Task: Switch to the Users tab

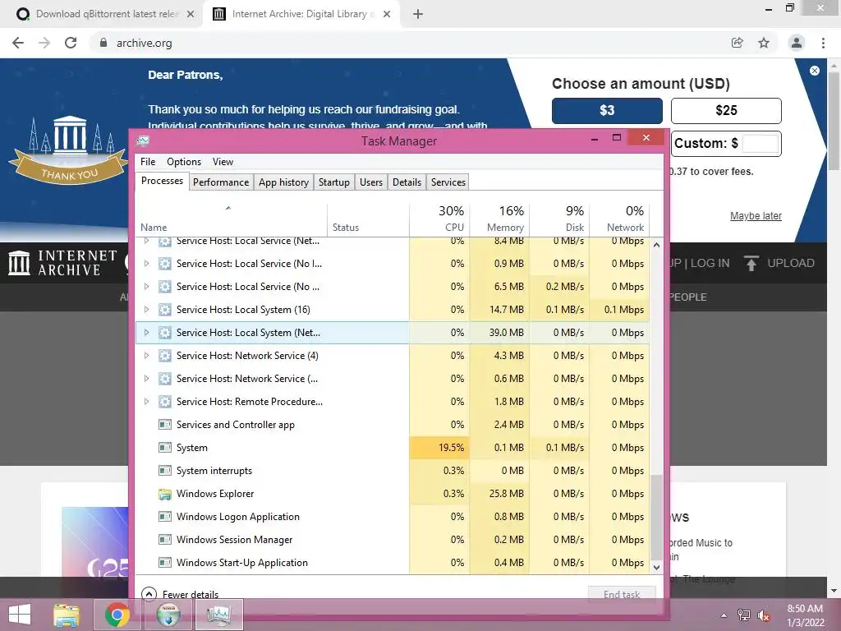Action: (x=371, y=182)
